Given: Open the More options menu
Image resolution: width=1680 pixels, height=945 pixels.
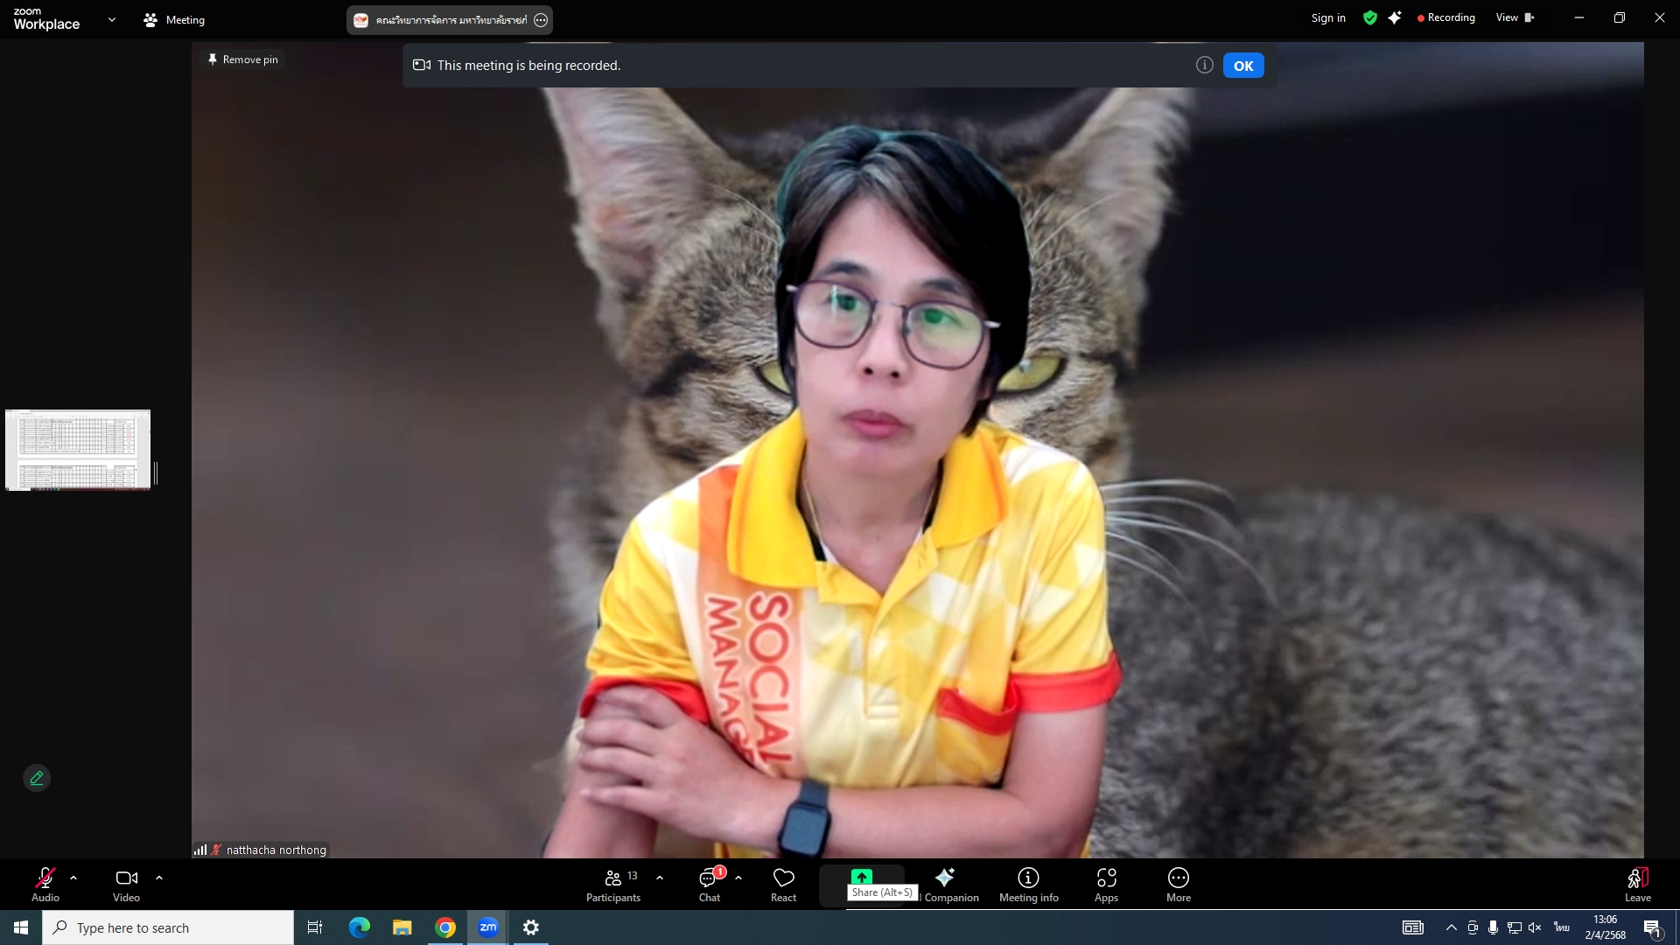Looking at the screenshot, I should 1178,884.
